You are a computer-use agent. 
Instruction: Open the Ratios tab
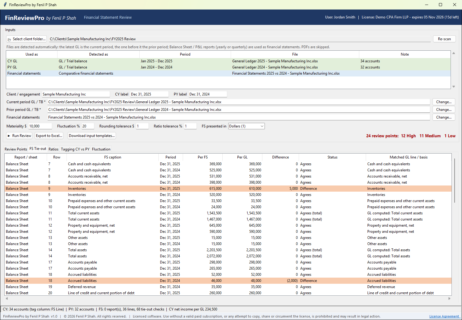coord(54,149)
